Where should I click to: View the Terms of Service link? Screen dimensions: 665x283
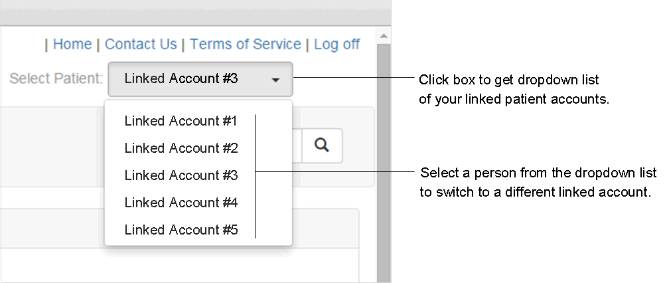(245, 44)
